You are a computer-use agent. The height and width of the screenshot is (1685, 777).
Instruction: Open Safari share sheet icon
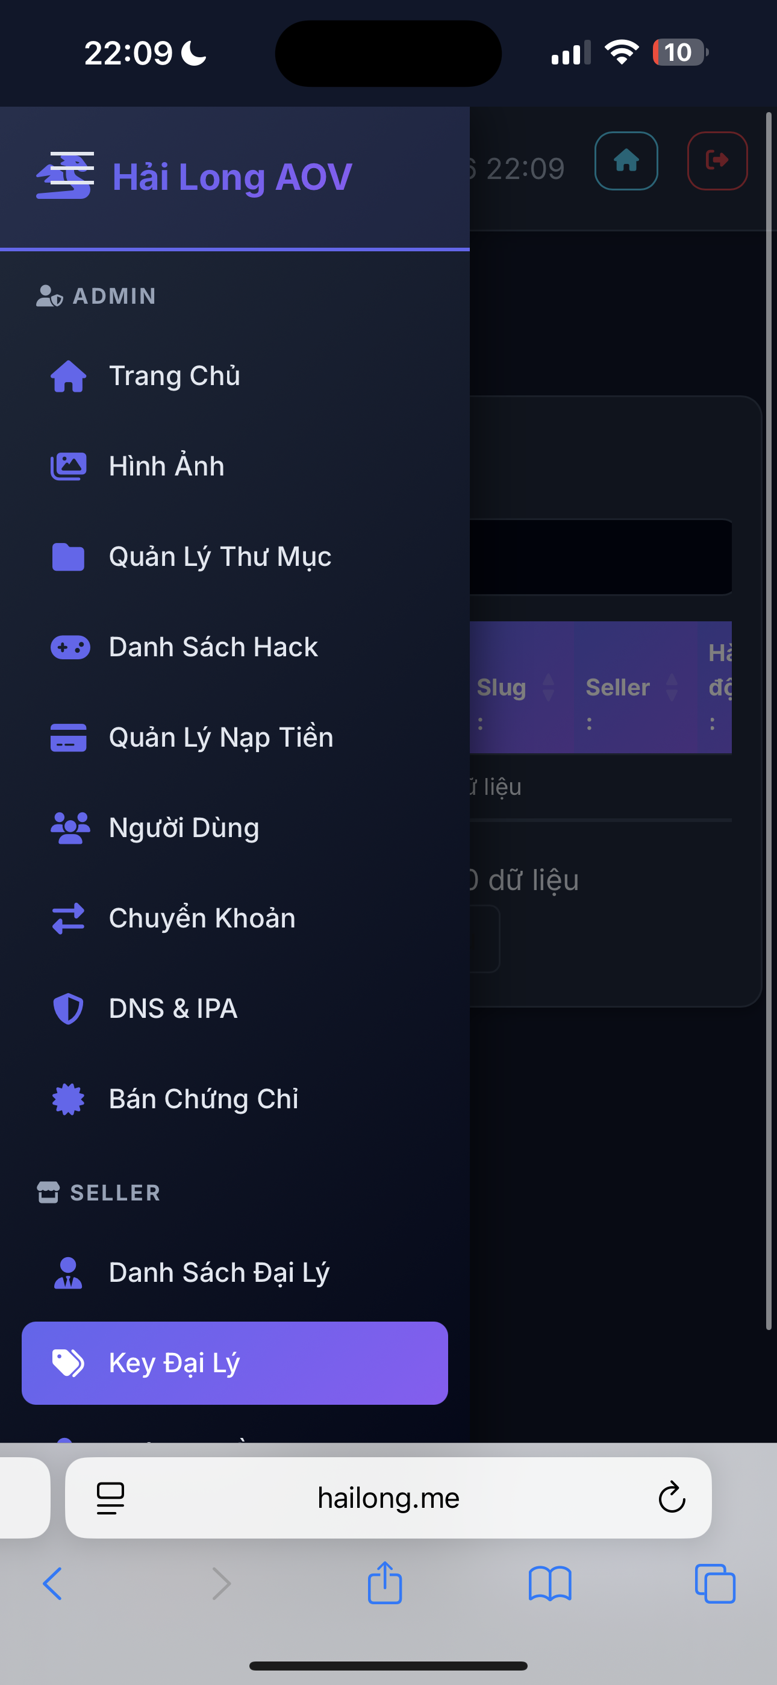[x=384, y=1583]
